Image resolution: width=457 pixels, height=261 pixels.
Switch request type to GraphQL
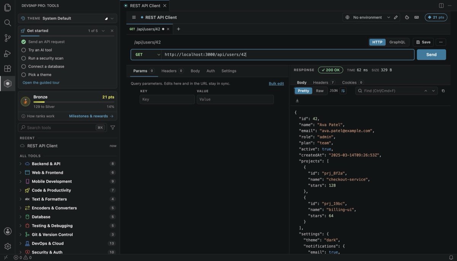click(397, 42)
